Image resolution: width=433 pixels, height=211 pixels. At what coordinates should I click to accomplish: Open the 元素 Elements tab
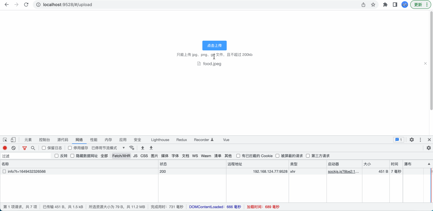(x=28, y=140)
